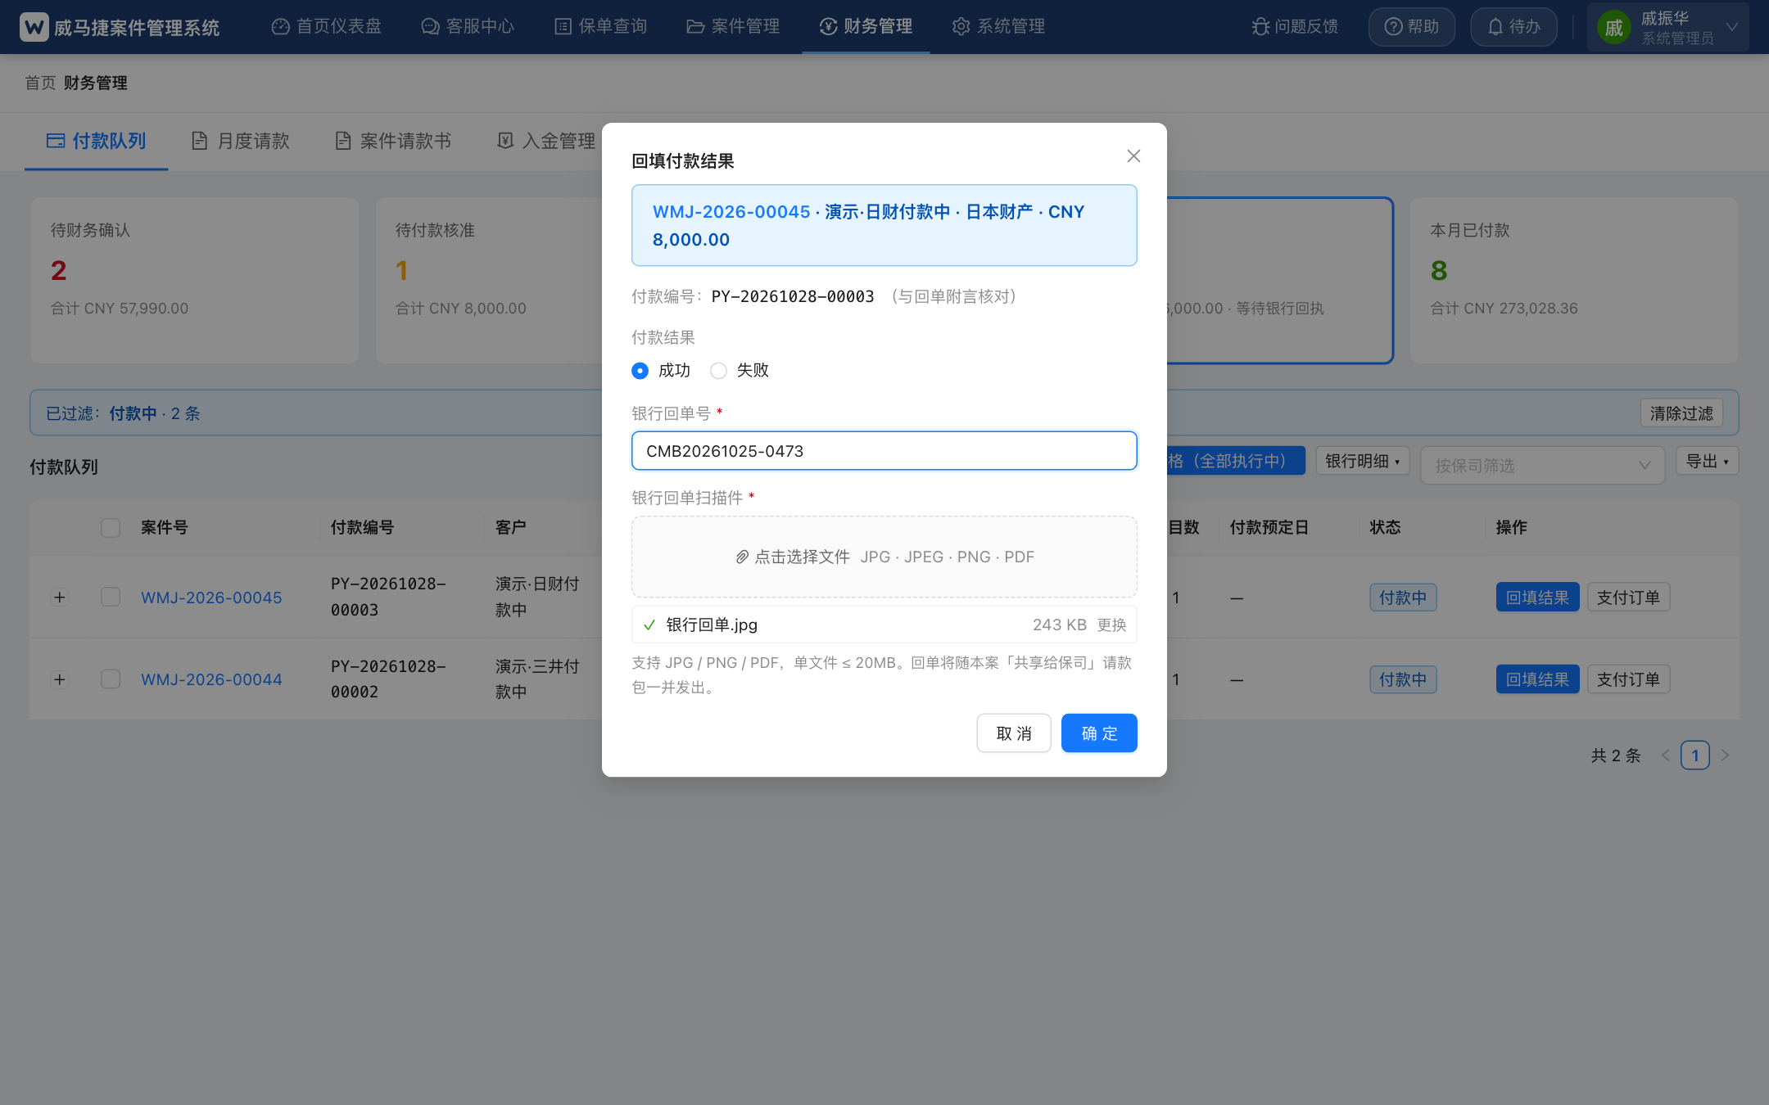Expand the 戚振华 user dropdown arrow
The height and width of the screenshot is (1105, 1769).
coord(1732,27)
